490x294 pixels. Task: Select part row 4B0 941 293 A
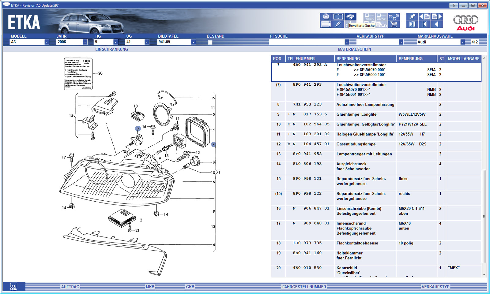tap(376, 72)
